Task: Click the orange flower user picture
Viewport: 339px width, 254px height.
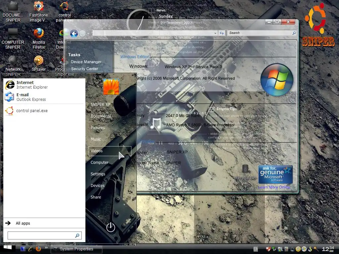Action: coord(111,87)
